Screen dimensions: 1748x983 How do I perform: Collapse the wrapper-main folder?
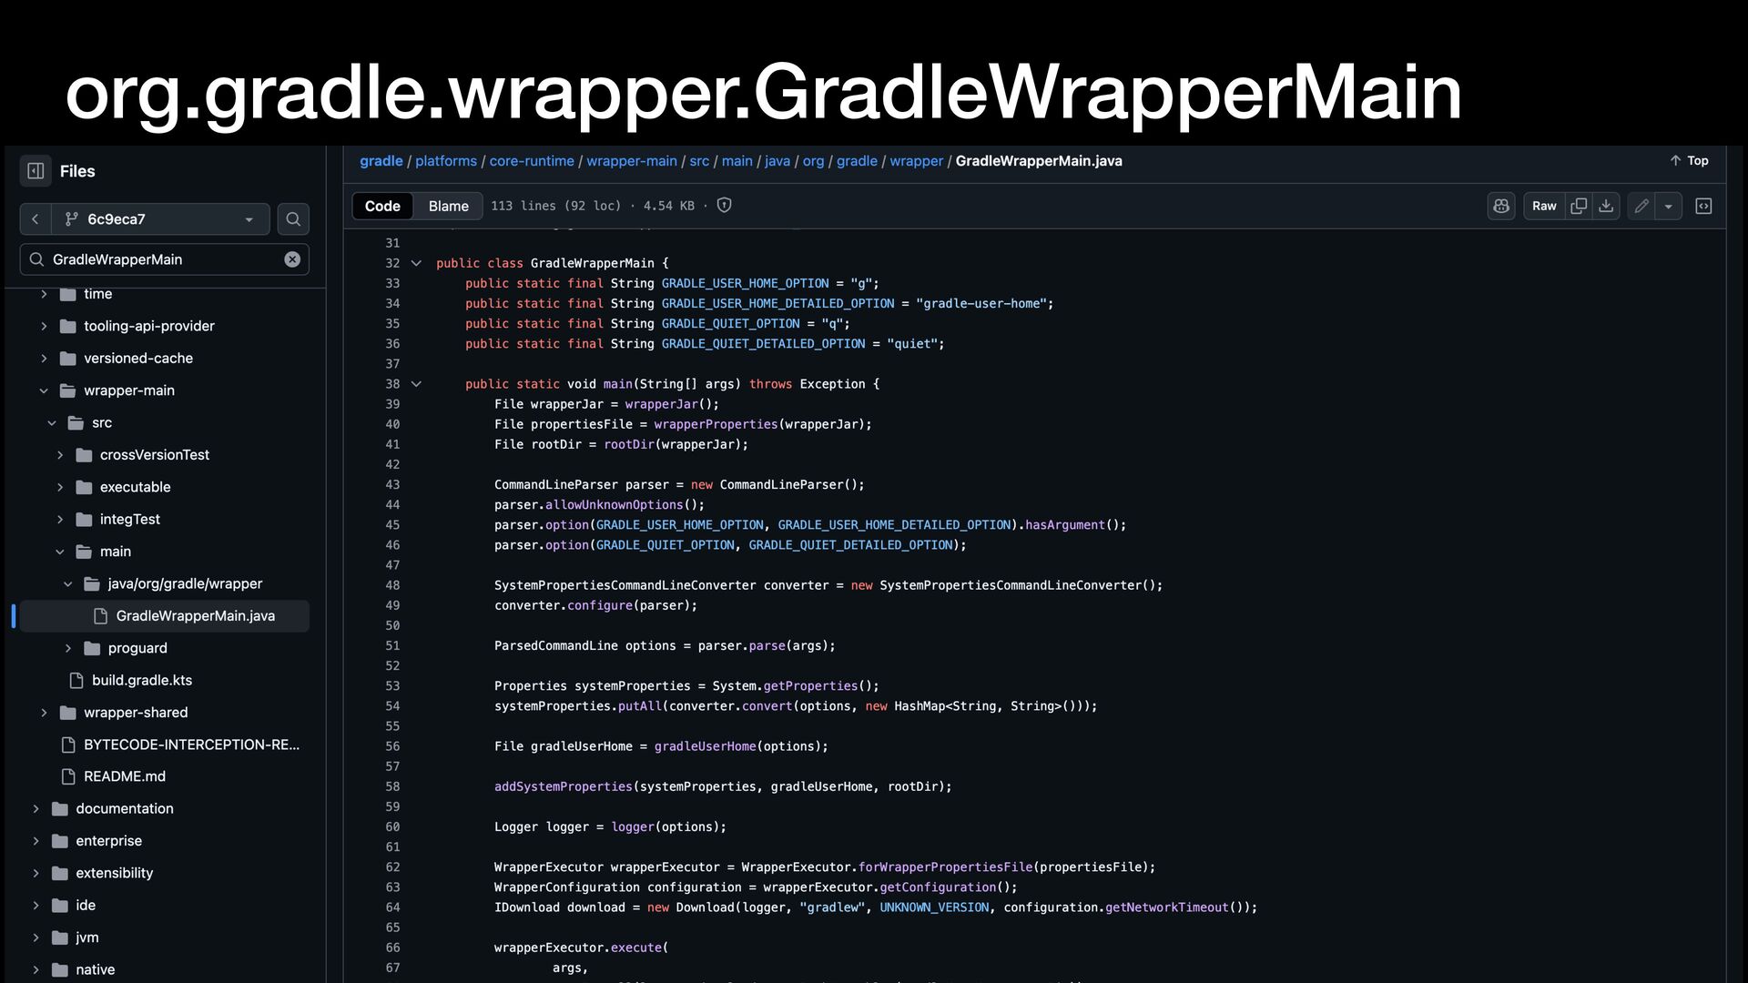coord(44,390)
